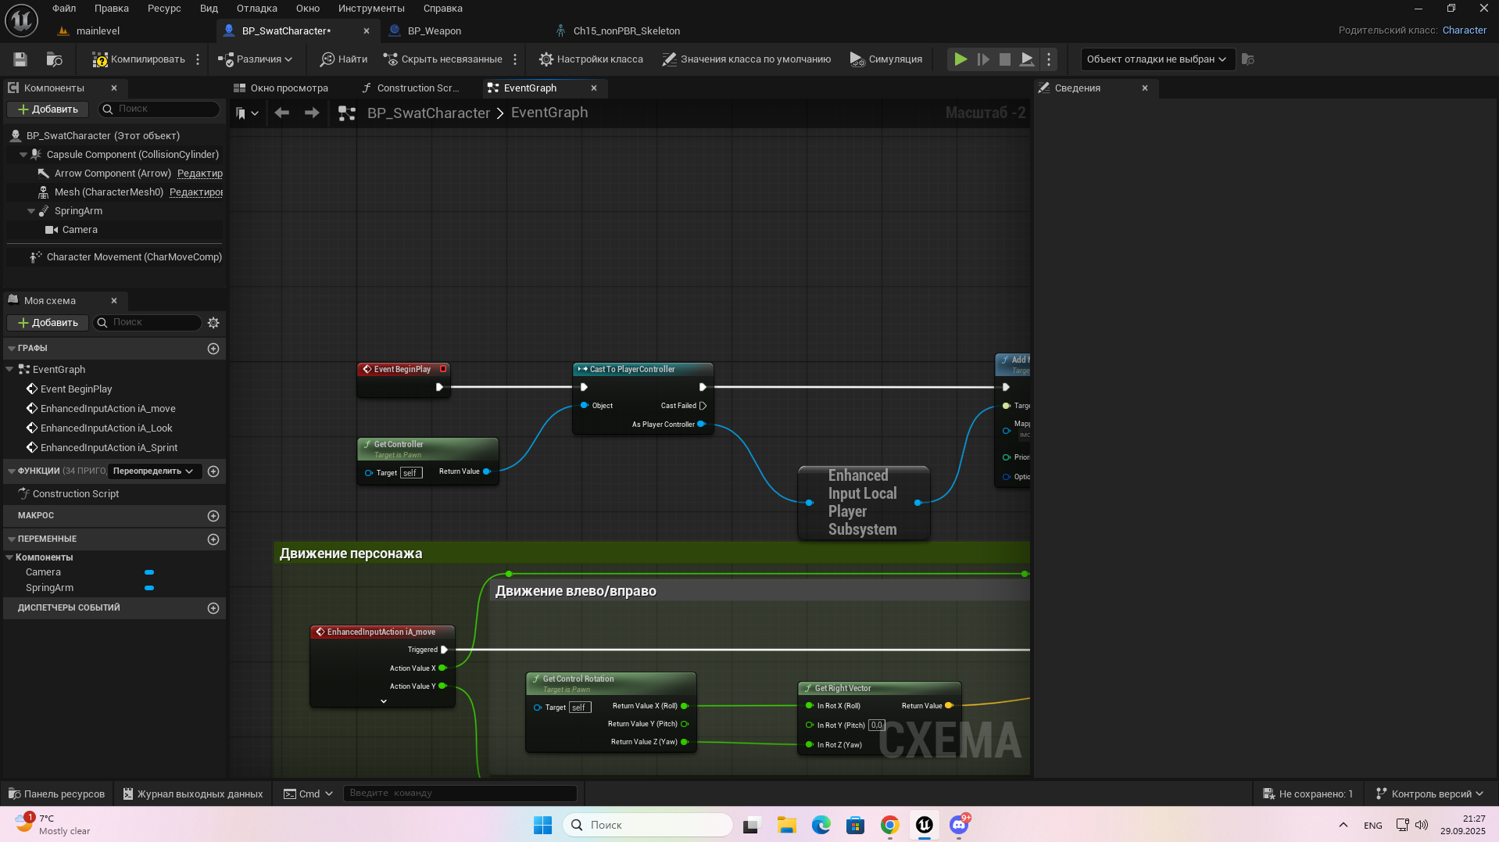Toggle Скрыть несвязанные pins

[443, 59]
